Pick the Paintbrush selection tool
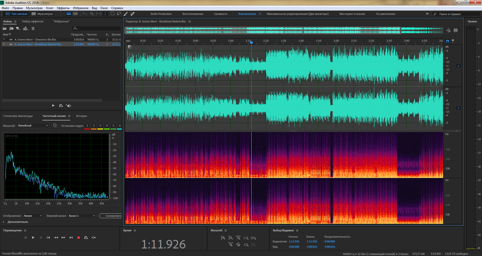 126,14
